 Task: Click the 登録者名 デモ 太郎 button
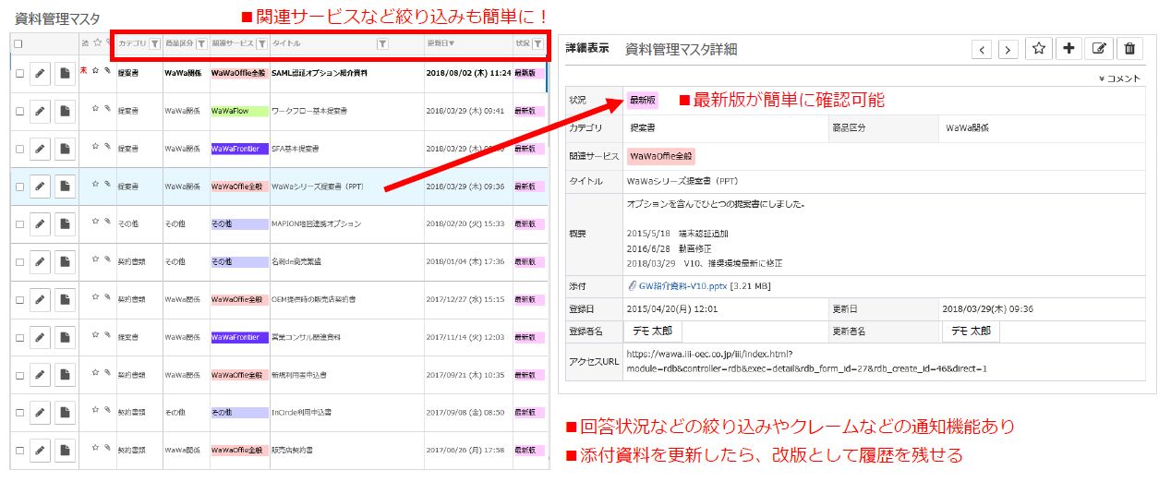click(x=655, y=331)
